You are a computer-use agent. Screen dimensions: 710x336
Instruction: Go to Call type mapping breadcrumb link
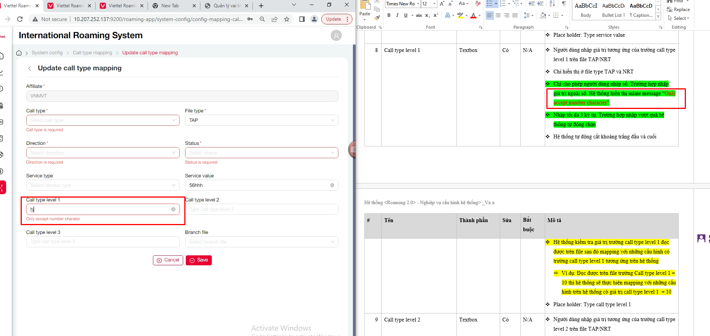[92, 53]
